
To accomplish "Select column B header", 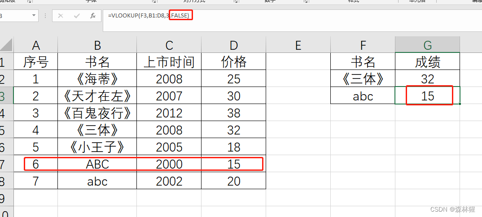I will coord(97,45).
